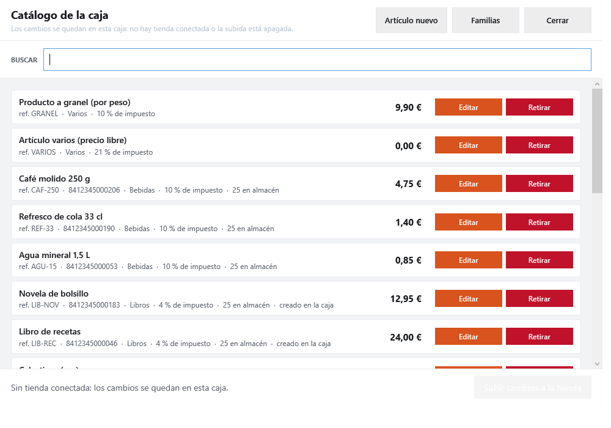Screen dimensions: 611x428
Task: Click the Sin tienda conectada status message
Action: click(120, 388)
